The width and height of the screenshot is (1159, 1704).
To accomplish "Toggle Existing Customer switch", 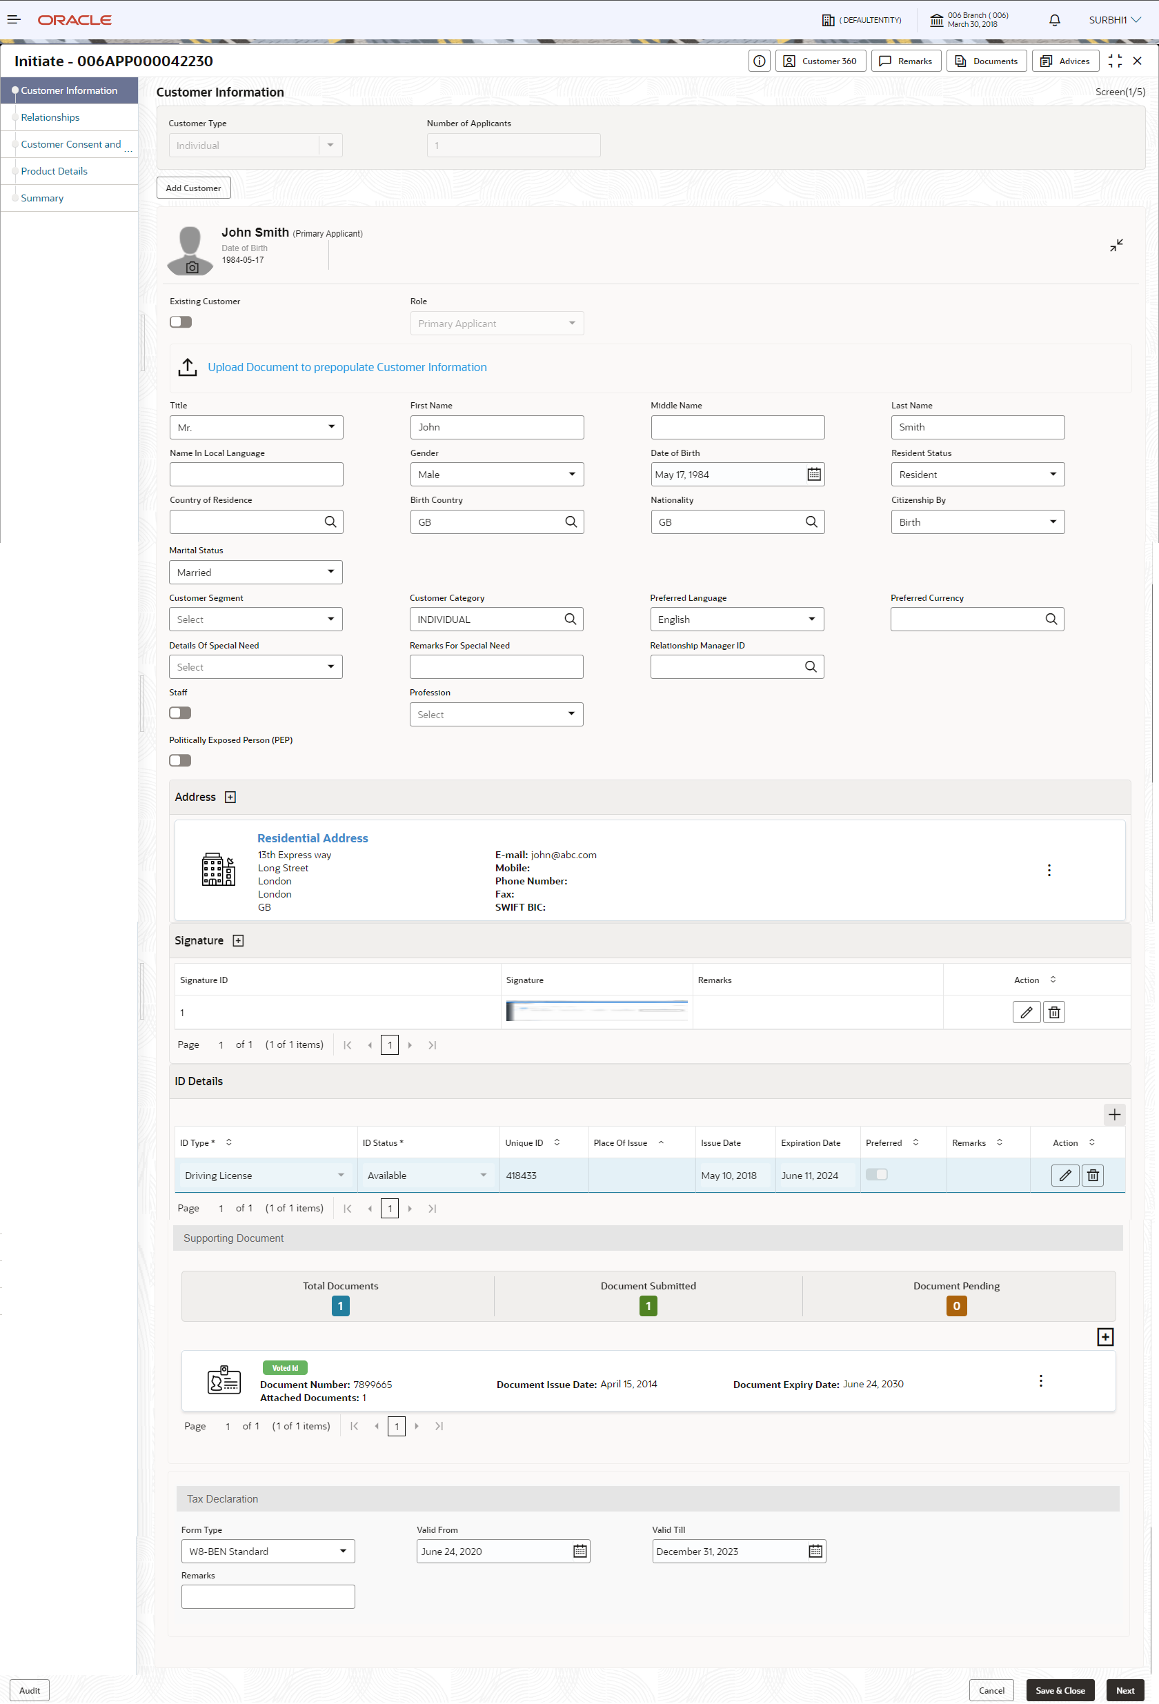I will click(180, 322).
